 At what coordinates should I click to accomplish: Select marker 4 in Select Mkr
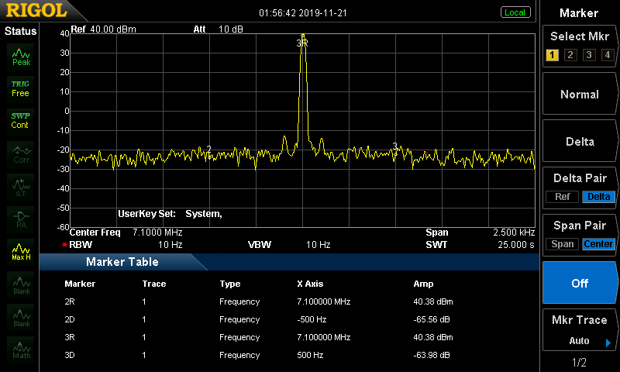[x=608, y=55]
